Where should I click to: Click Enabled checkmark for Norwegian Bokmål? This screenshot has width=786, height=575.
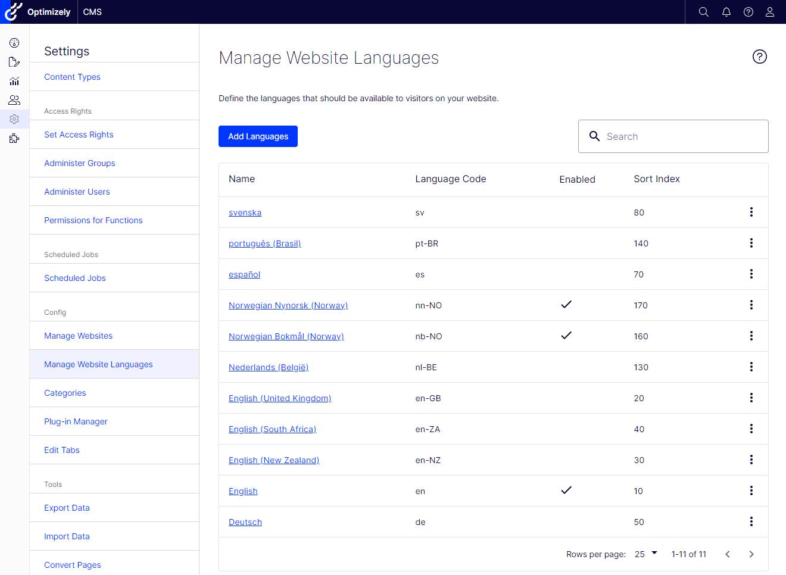566,336
